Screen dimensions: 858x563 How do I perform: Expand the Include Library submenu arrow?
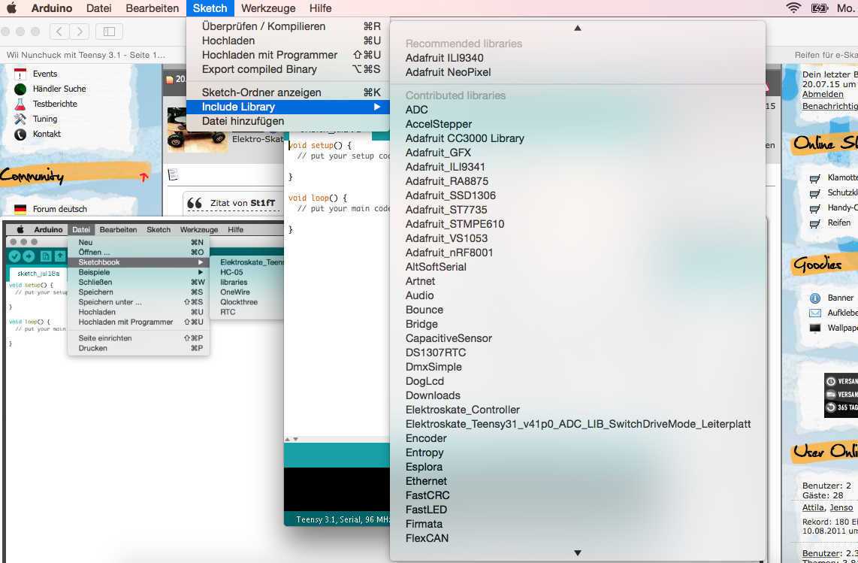coord(377,107)
